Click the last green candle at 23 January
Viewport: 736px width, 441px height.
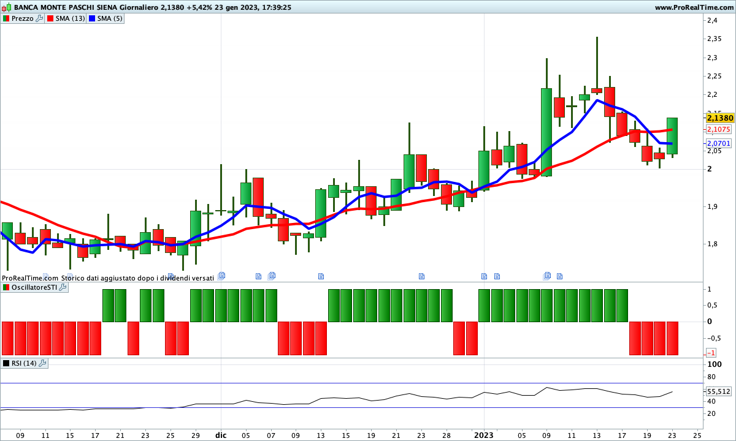coord(672,135)
